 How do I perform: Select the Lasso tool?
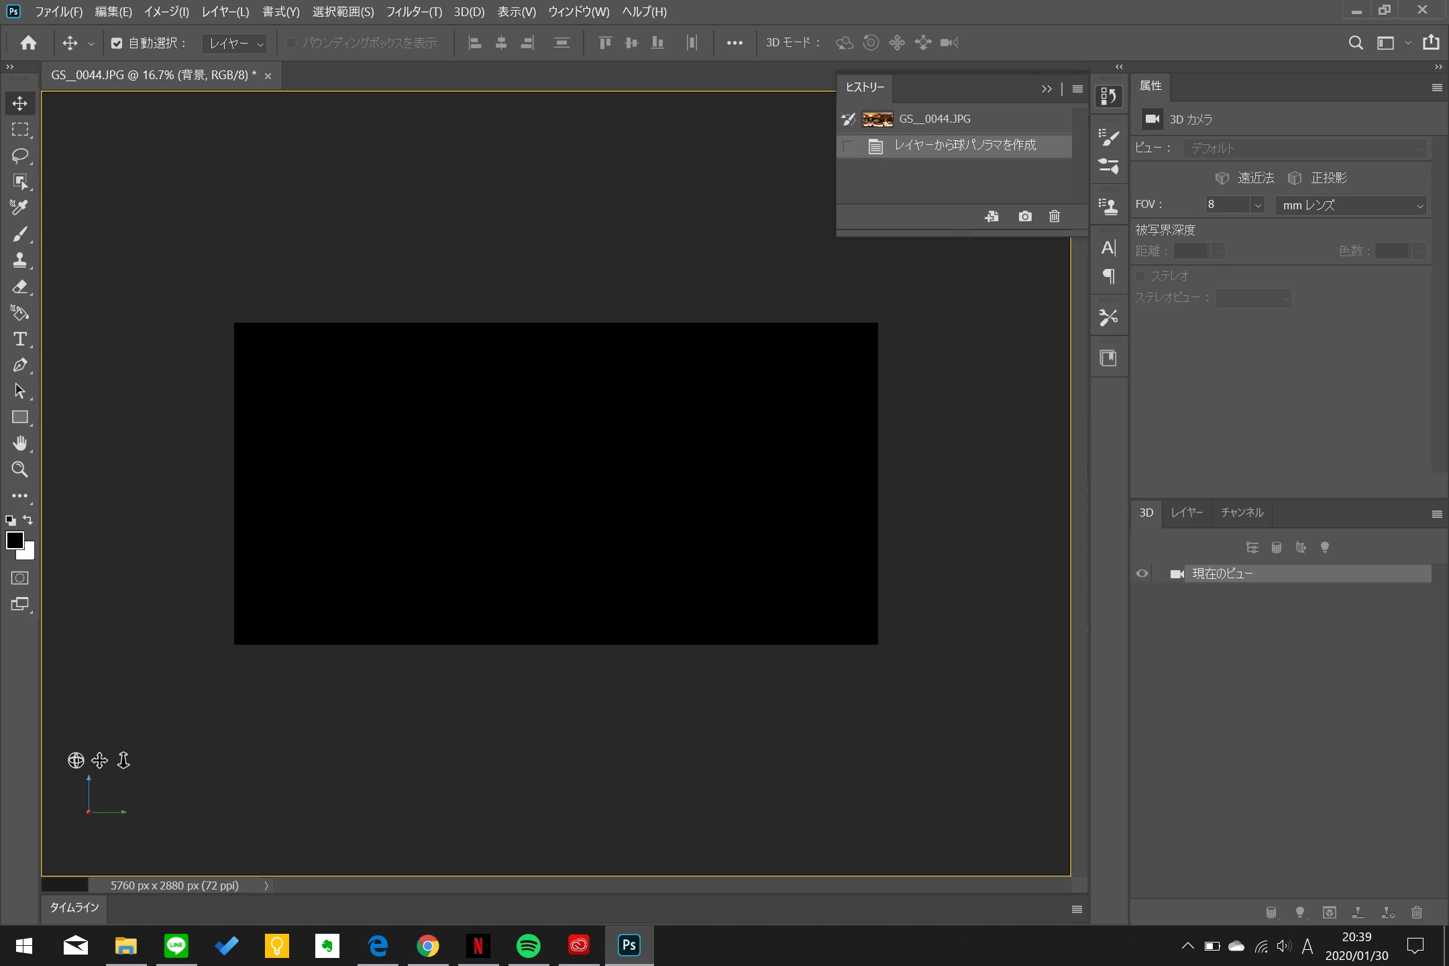click(19, 156)
